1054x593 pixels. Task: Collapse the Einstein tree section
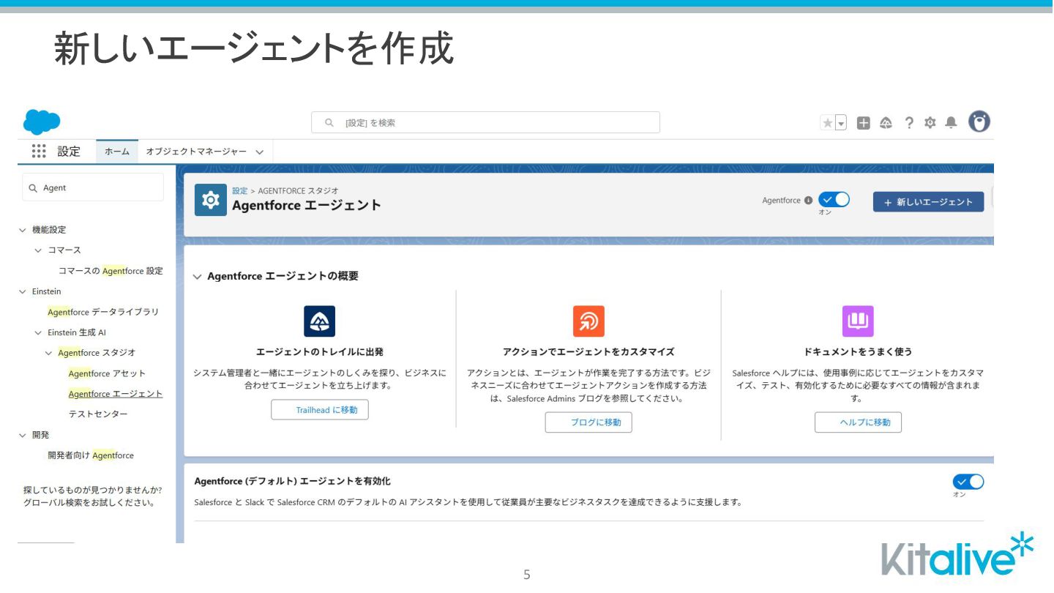pos(23,291)
